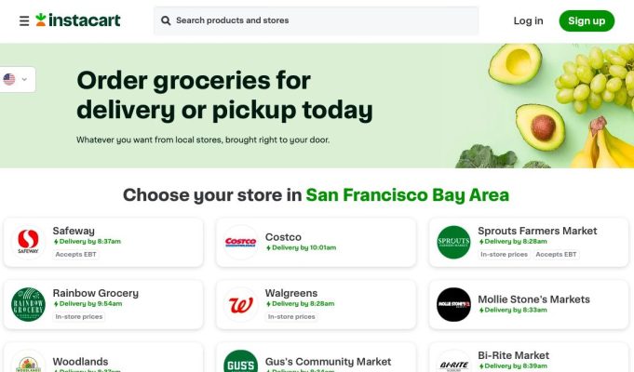Expand the country flag selector
634x372 pixels.
click(x=16, y=79)
